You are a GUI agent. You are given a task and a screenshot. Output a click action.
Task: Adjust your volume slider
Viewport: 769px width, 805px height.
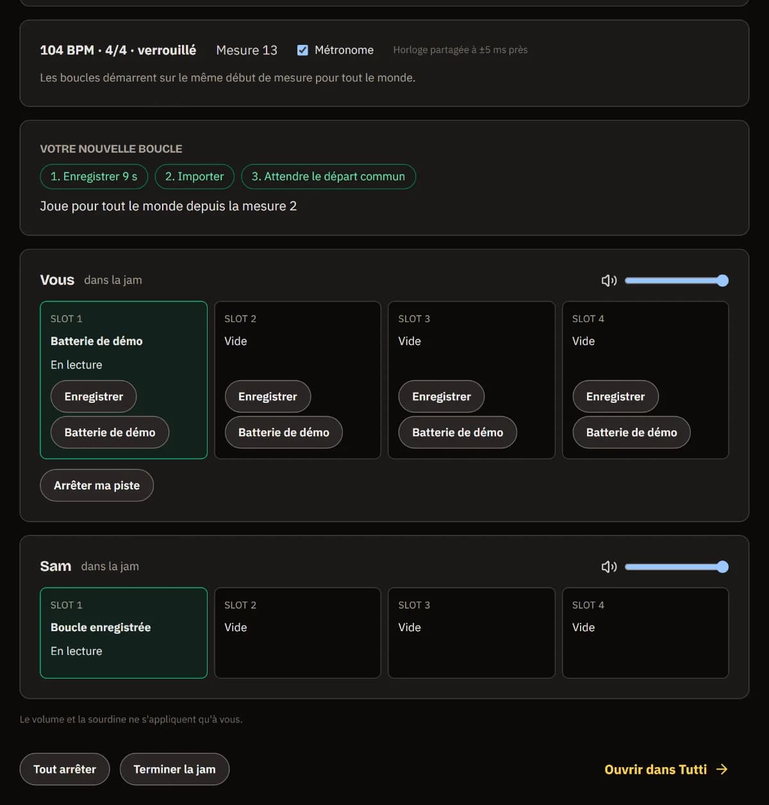[x=677, y=280]
